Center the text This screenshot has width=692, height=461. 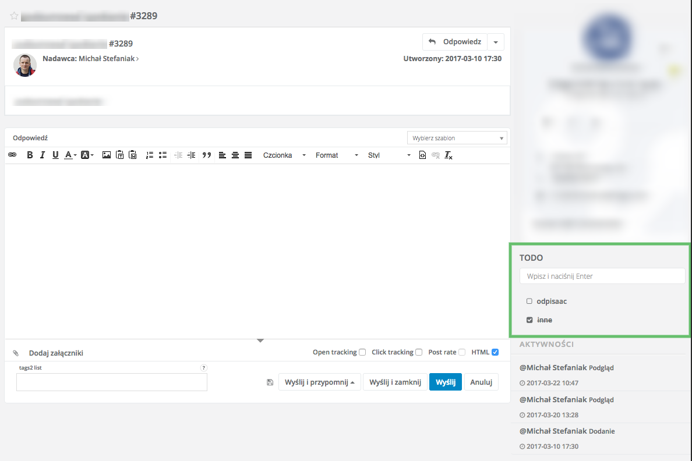[x=235, y=155]
